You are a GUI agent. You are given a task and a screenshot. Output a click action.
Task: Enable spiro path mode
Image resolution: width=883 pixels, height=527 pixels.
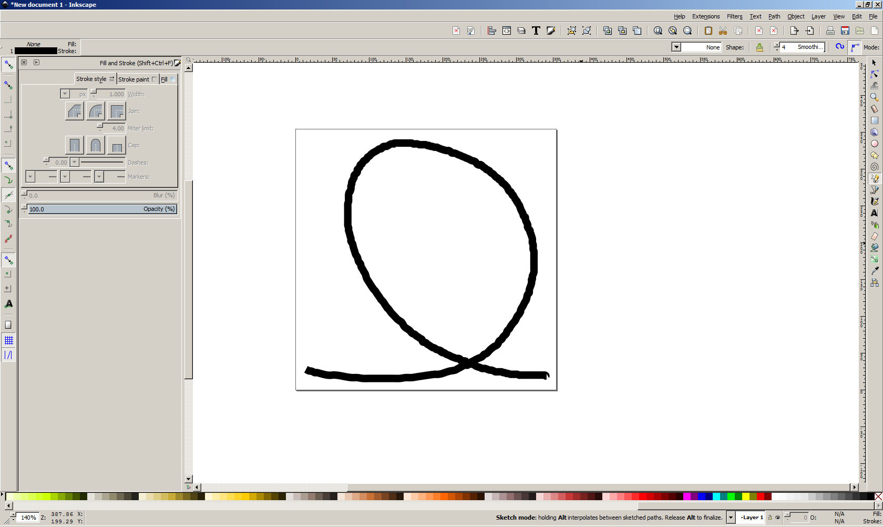pyautogui.click(x=840, y=47)
